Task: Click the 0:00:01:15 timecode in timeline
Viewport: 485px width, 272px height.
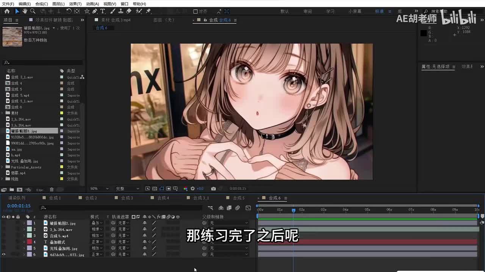Action: tap(19, 206)
